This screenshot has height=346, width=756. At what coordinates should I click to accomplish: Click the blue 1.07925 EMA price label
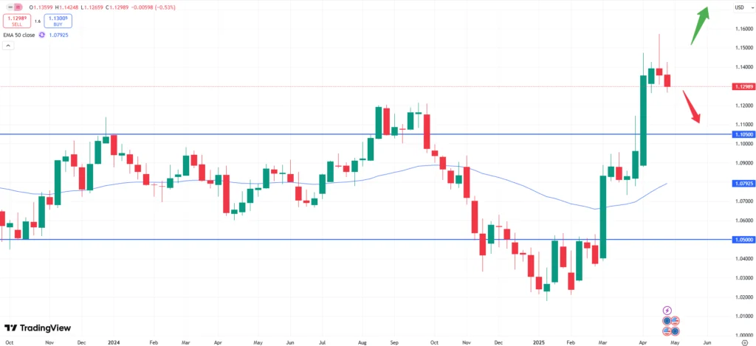(742, 182)
